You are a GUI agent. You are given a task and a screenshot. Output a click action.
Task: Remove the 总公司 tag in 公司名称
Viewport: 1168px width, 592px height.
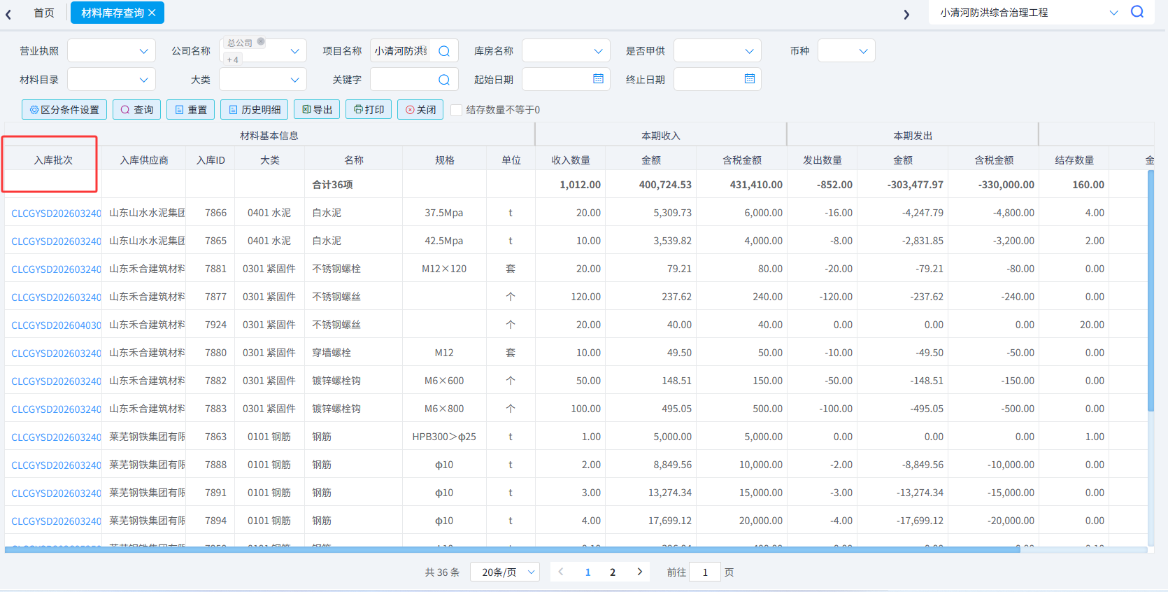[261, 42]
